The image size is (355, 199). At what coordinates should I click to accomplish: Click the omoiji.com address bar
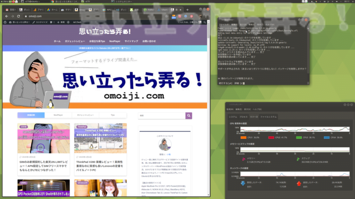(95, 16)
